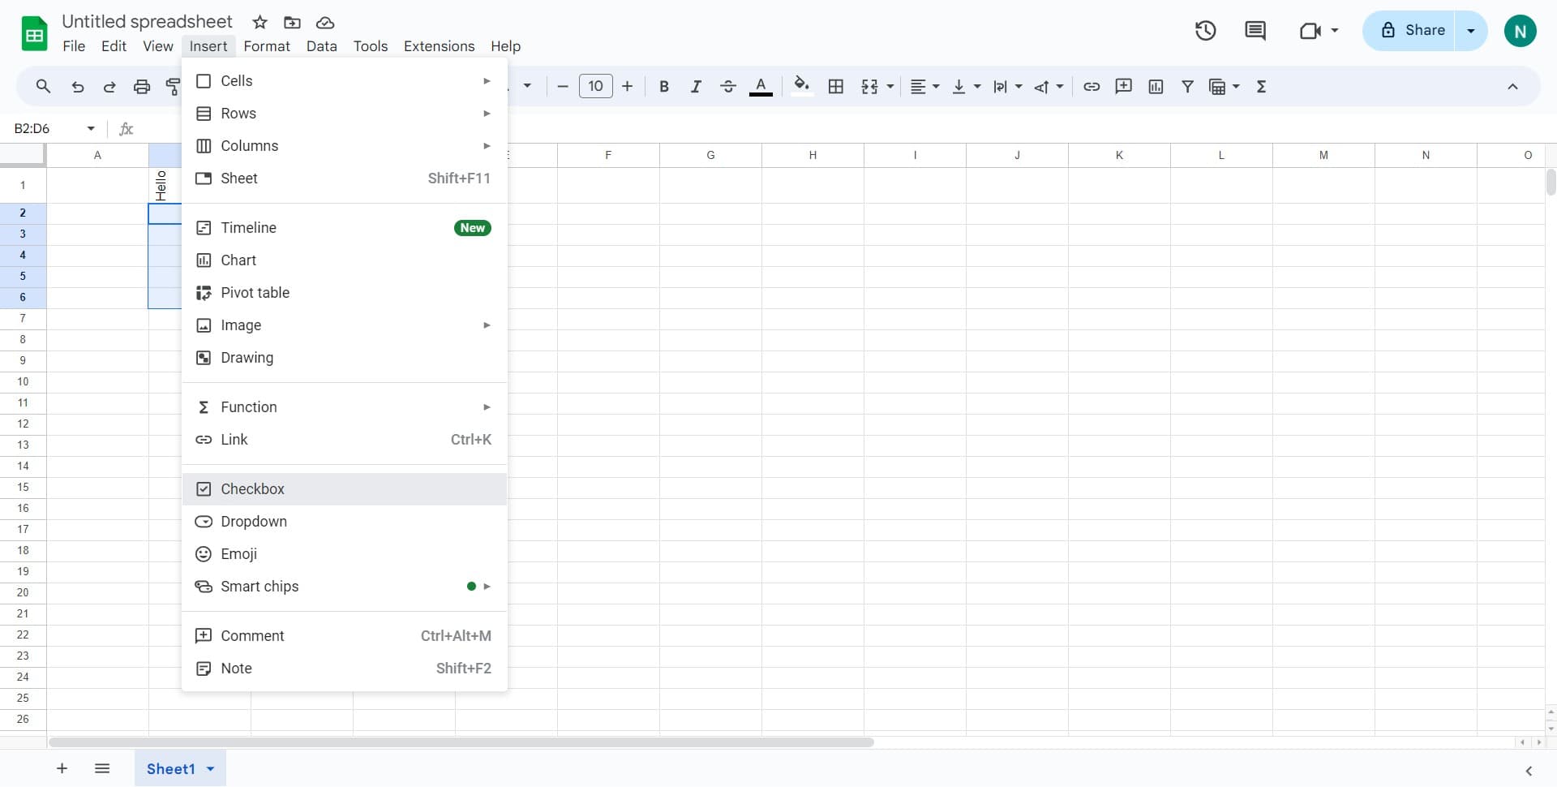Open the Functions (Σ) toolbar icon
1557x787 pixels.
1261,86
